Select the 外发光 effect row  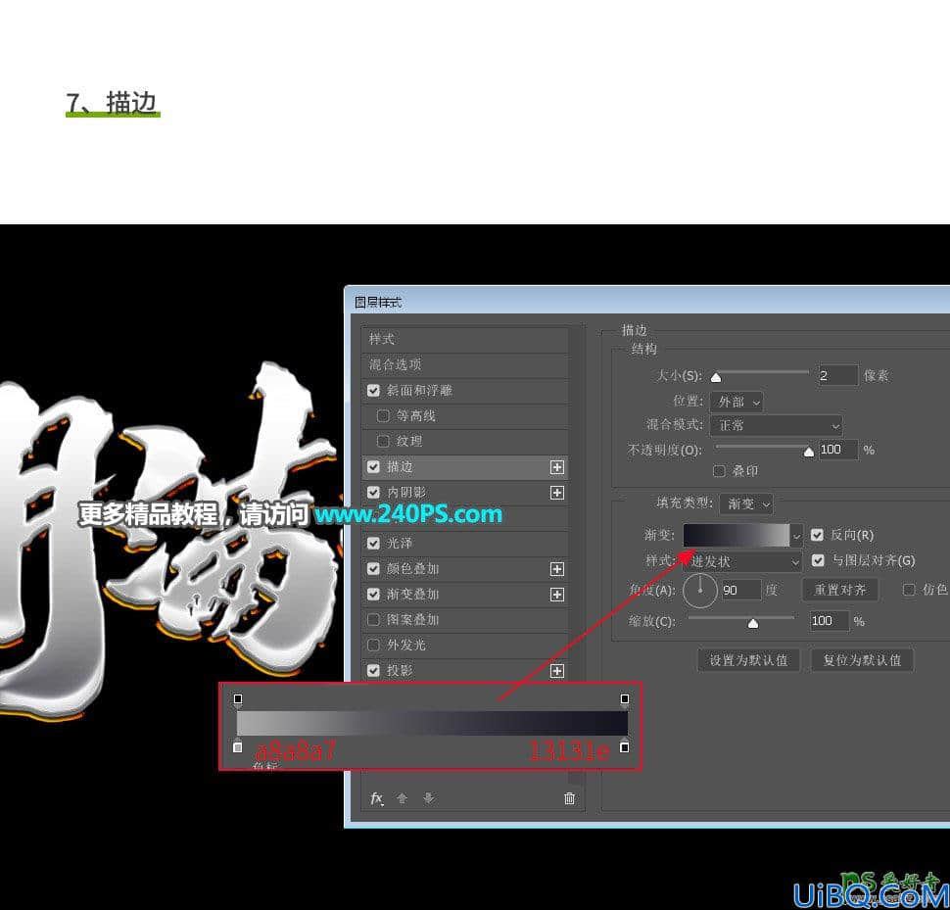[x=464, y=645]
